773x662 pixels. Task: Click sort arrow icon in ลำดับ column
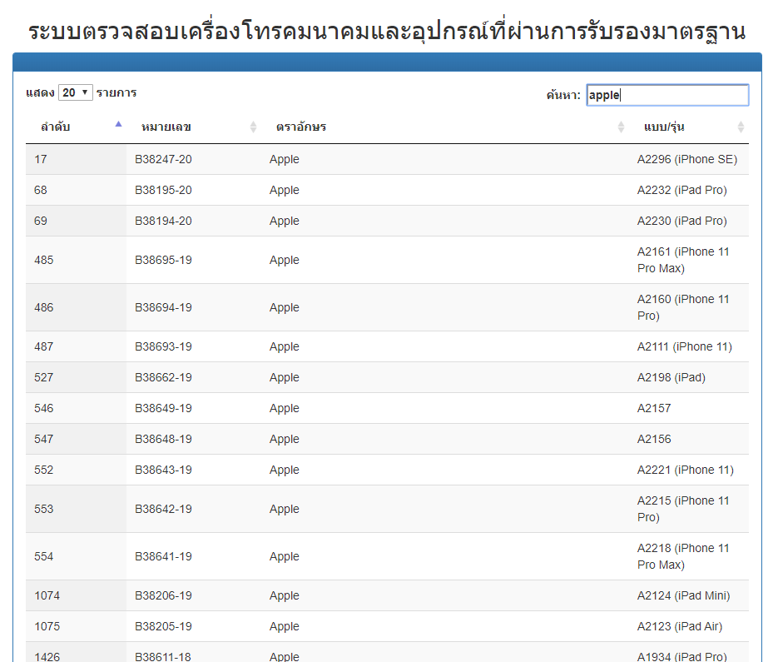[118, 125]
